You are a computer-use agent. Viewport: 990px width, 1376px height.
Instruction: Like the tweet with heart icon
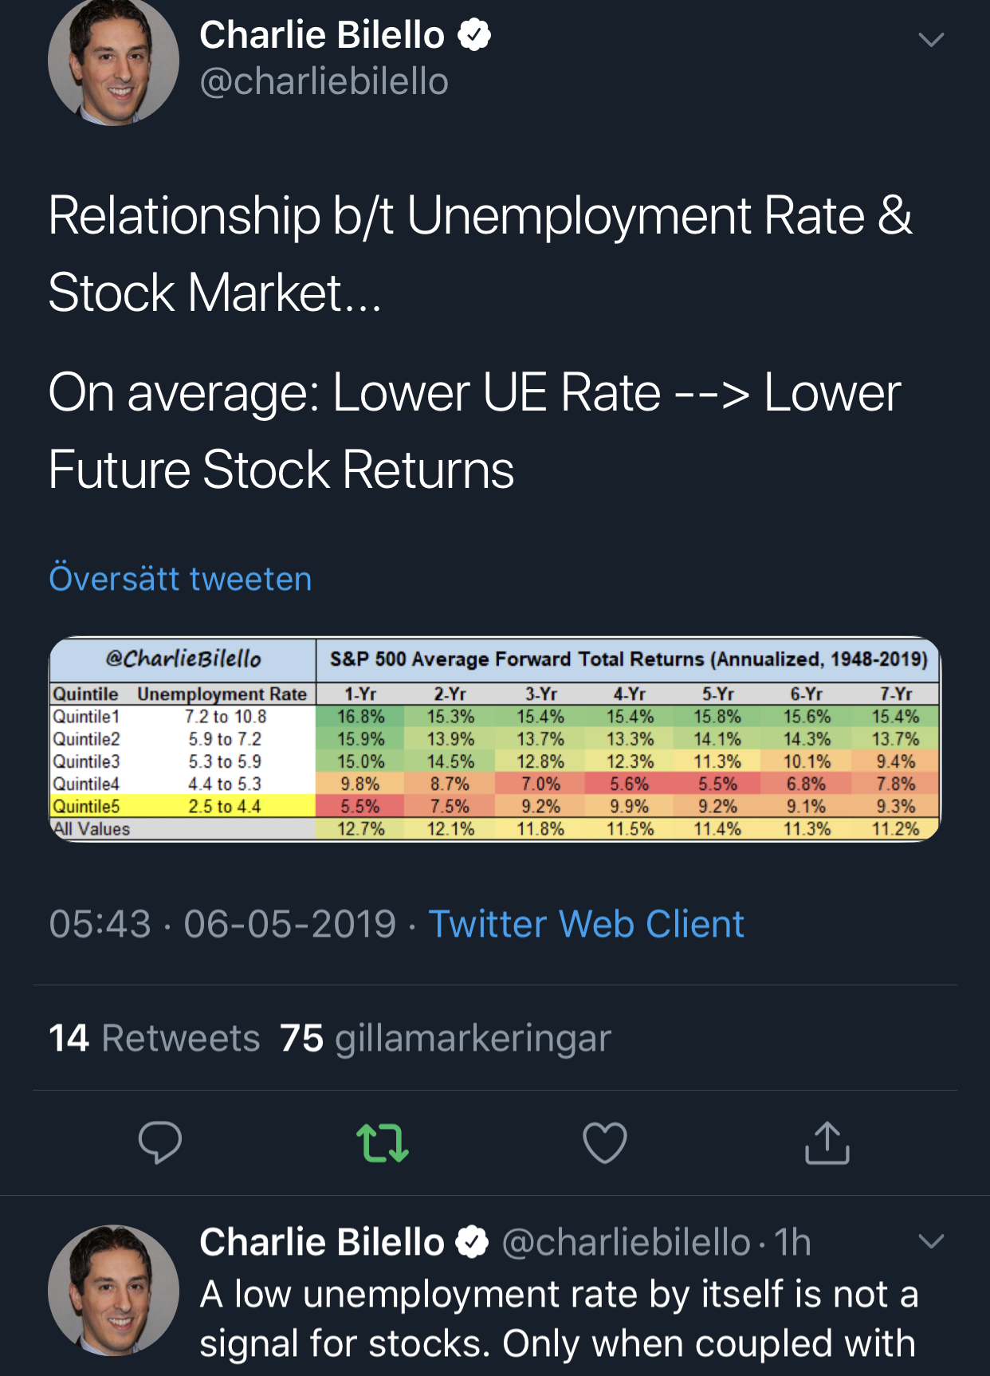[605, 1142]
